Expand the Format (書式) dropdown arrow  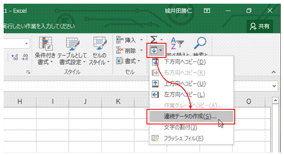pyautogui.click(x=139, y=61)
